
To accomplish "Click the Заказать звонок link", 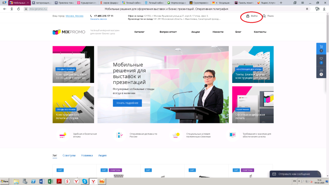I will click(99, 19).
